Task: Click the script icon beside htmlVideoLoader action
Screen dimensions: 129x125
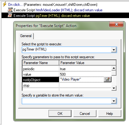Action: click(x=10, y=10)
